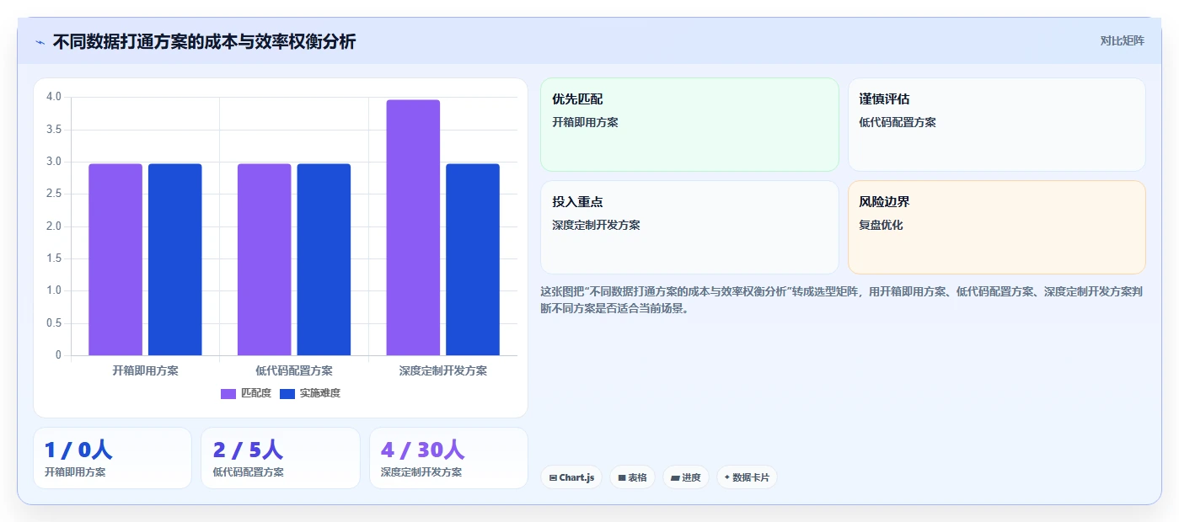Click the lightning icon beside the title

(x=40, y=41)
